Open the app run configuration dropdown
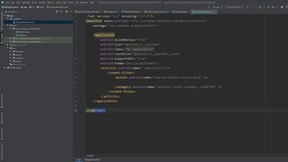 click(218, 7)
